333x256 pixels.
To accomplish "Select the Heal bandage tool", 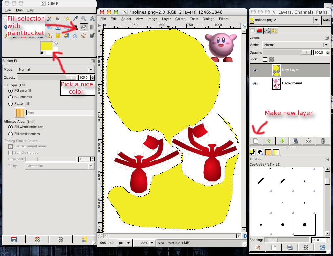I will coord(58,36).
